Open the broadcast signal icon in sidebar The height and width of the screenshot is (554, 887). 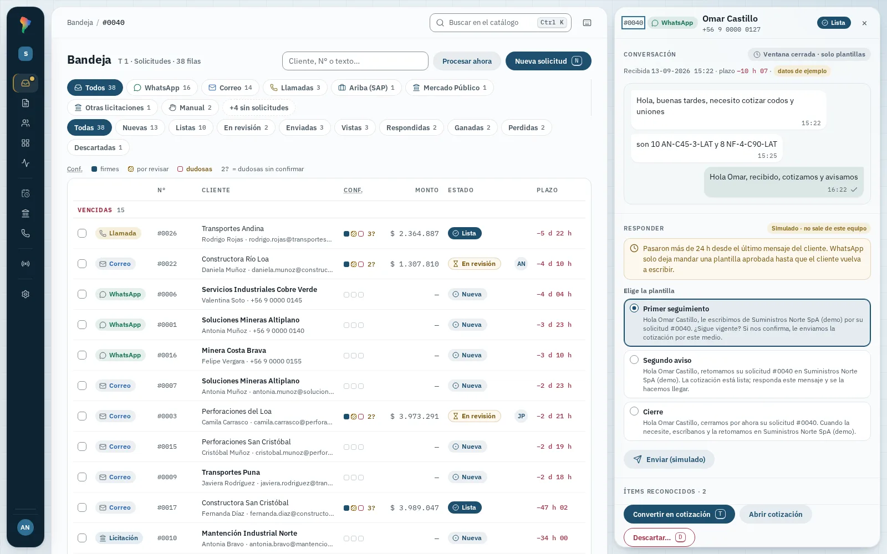click(x=26, y=264)
